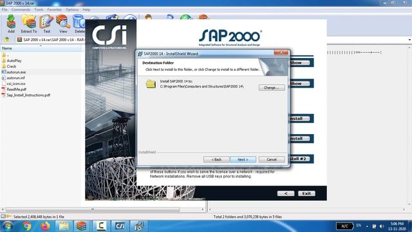
Task: Click Back in the InstallShield Wizard
Action: click(216, 159)
